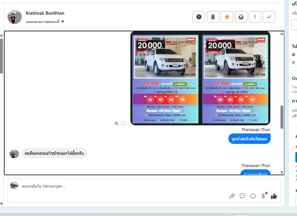Click customer avatar beside incoming message

coord(14,153)
